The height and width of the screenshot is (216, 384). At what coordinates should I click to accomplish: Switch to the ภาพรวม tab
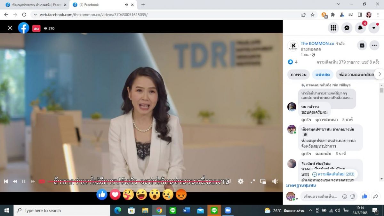[298, 75]
